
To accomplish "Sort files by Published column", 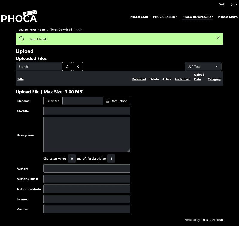I will [x=139, y=79].
